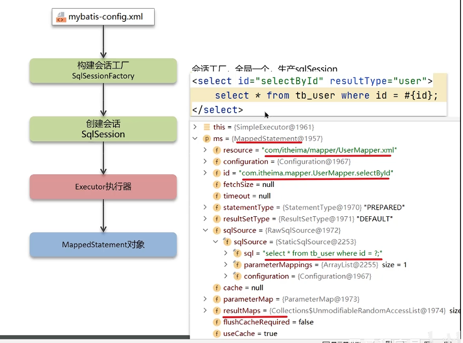The image size is (463, 343).
Task: Expand the parameterMappings ArrayList node
Action: point(226,264)
